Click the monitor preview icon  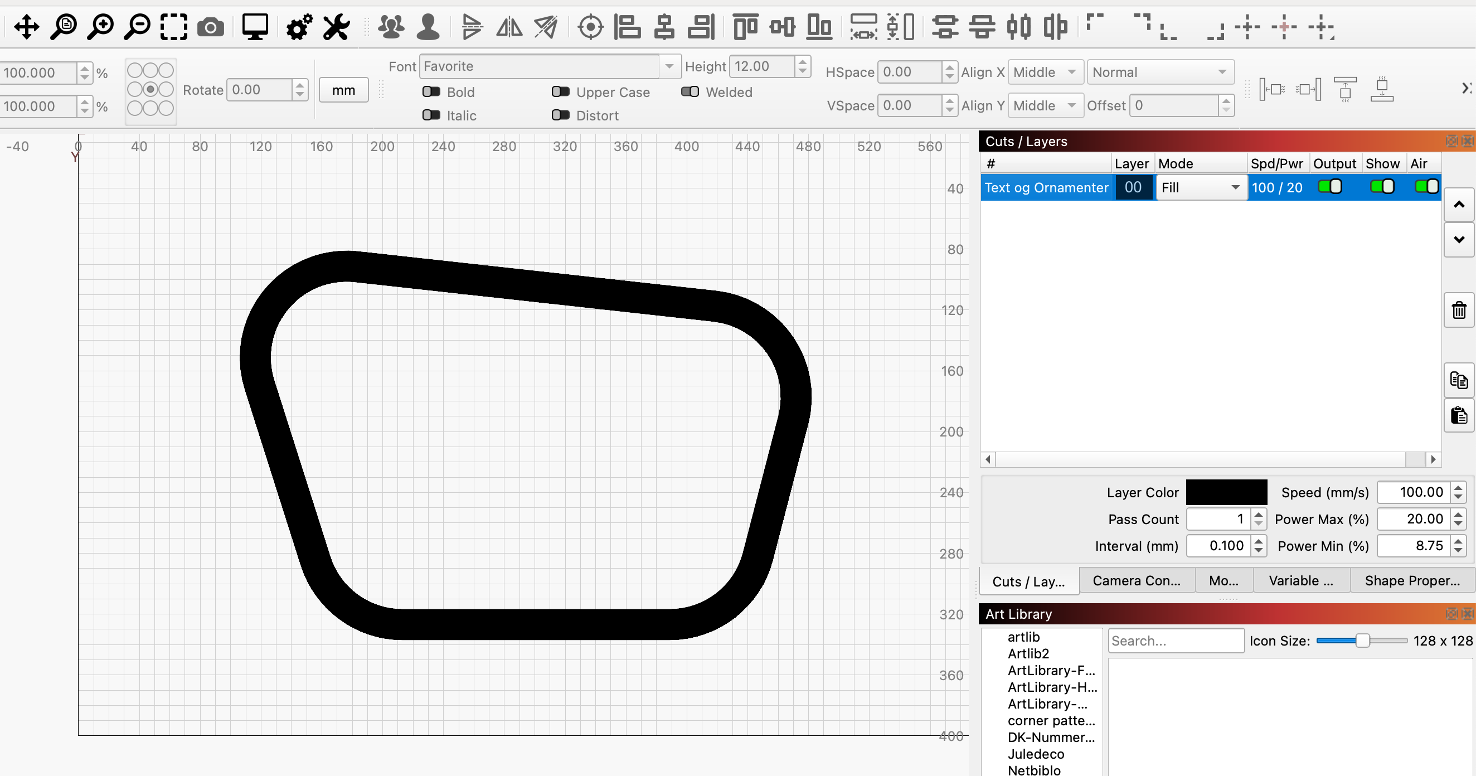click(254, 27)
